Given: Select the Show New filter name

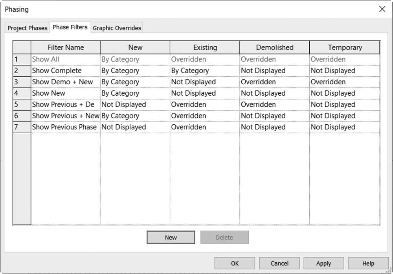Looking at the screenshot, I should [x=66, y=93].
